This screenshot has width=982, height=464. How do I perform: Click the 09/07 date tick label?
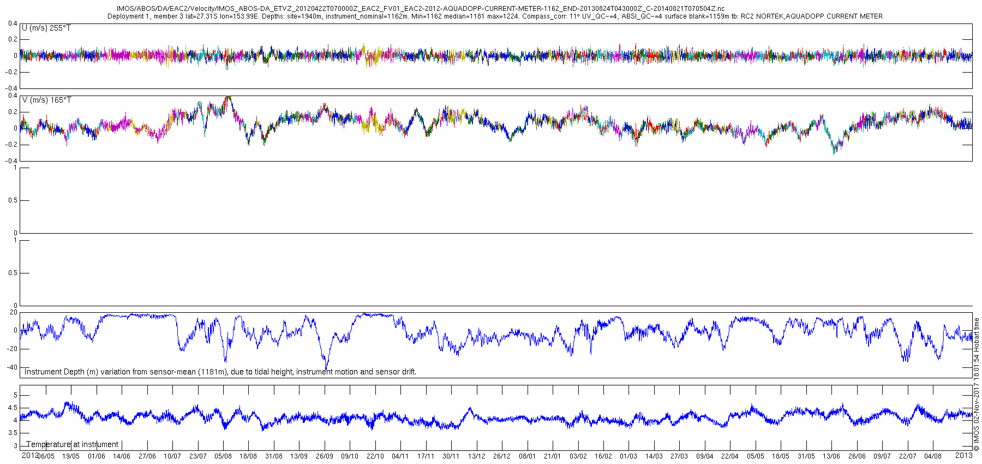[x=882, y=456]
